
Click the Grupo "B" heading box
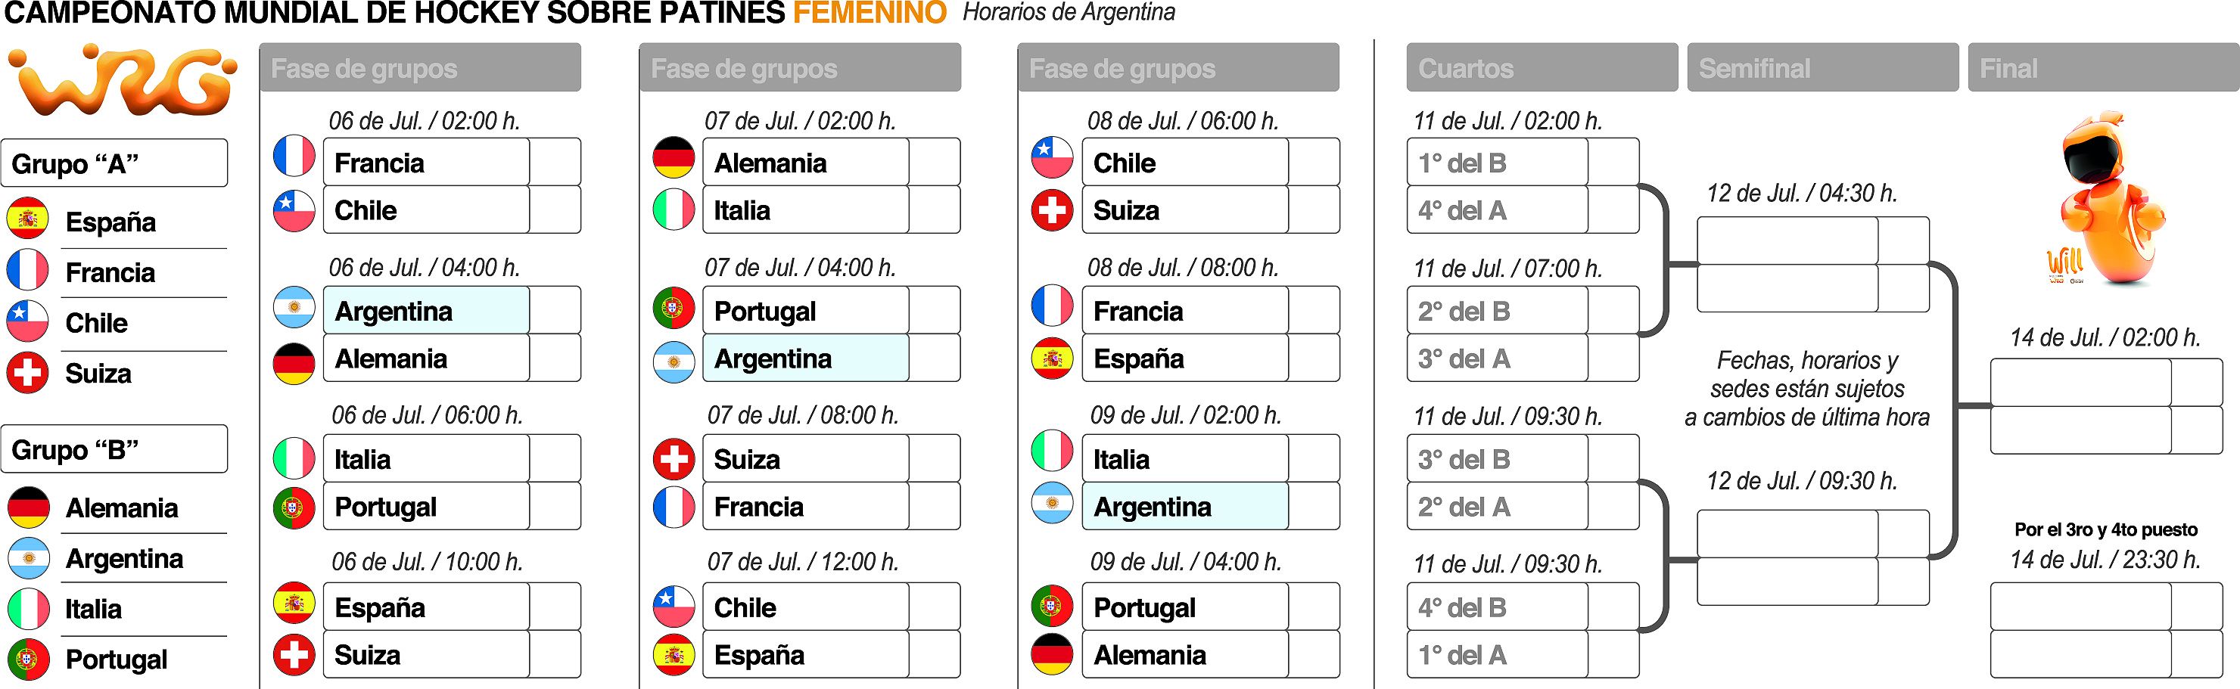(114, 449)
